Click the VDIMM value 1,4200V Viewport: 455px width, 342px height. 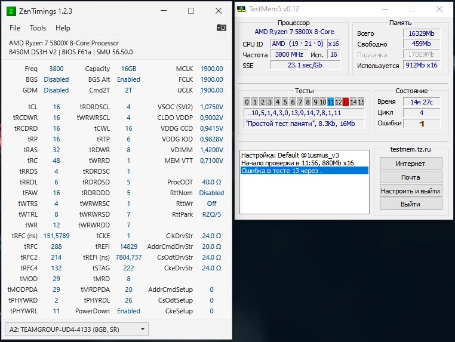click(x=211, y=150)
